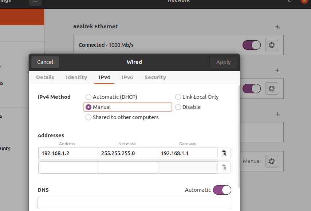The image size is (311, 211).
Task: Turn off the Automatic DNS switch
Action: pos(222,190)
